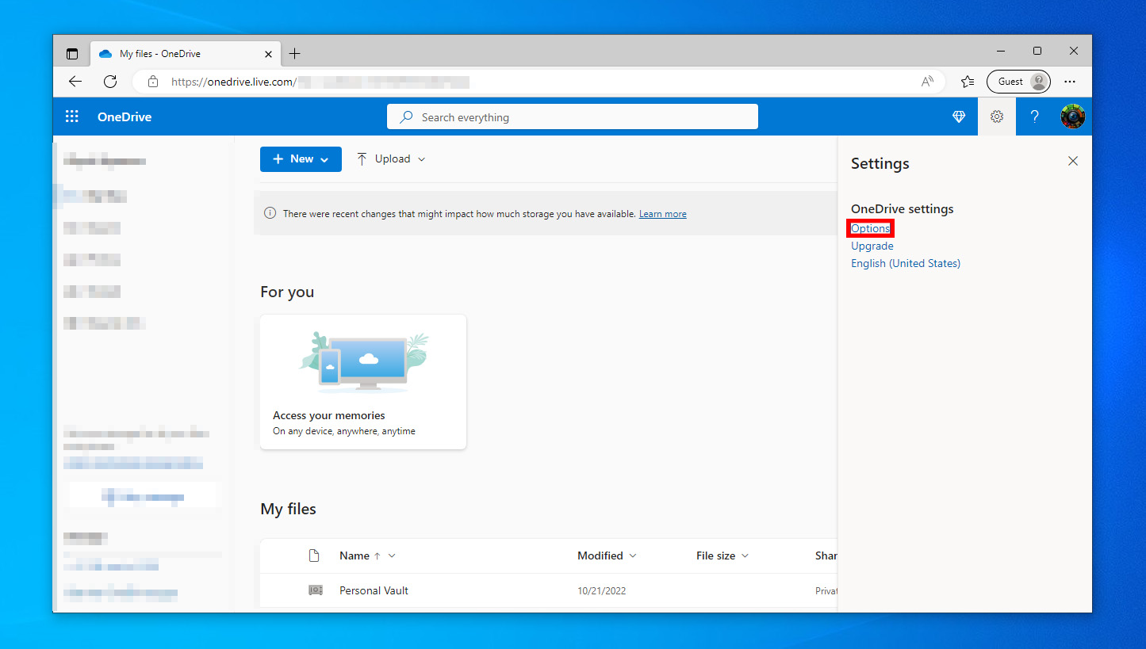Viewport: 1146px width, 649px height.
Task: Select the Personal Vault row name
Action: click(374, 590)
